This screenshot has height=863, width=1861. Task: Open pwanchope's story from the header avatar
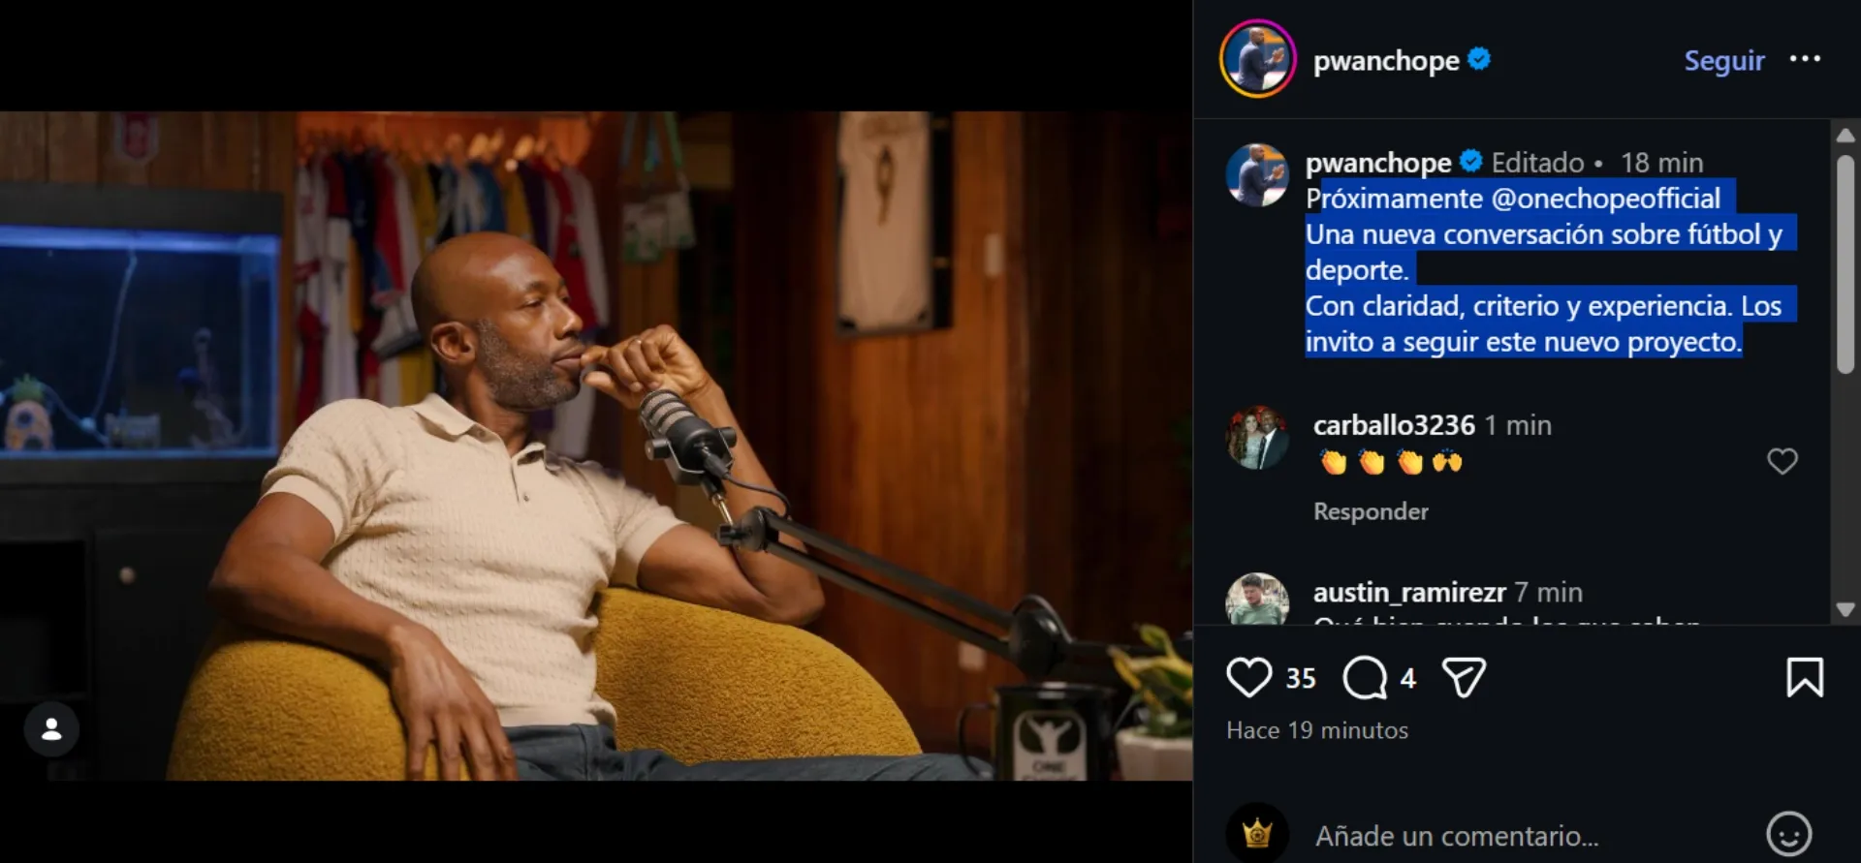point(1257,59)
